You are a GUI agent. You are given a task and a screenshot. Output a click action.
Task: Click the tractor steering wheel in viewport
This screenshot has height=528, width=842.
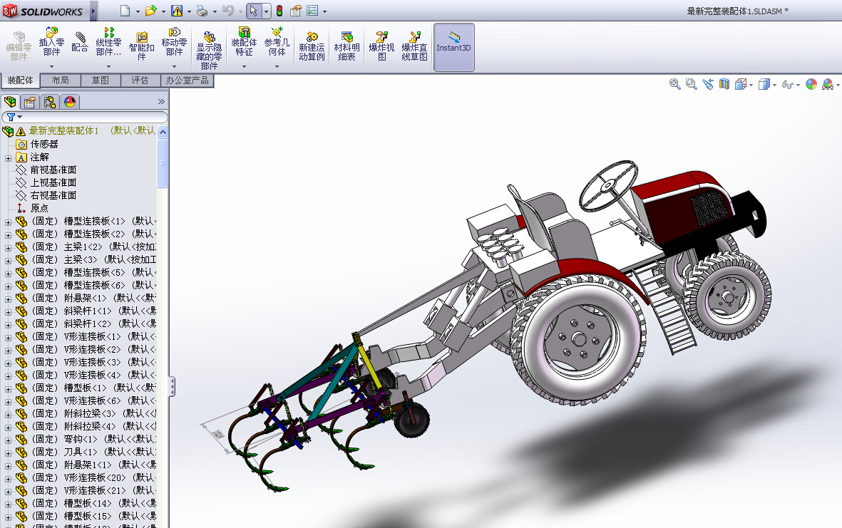tap(608, 186)
